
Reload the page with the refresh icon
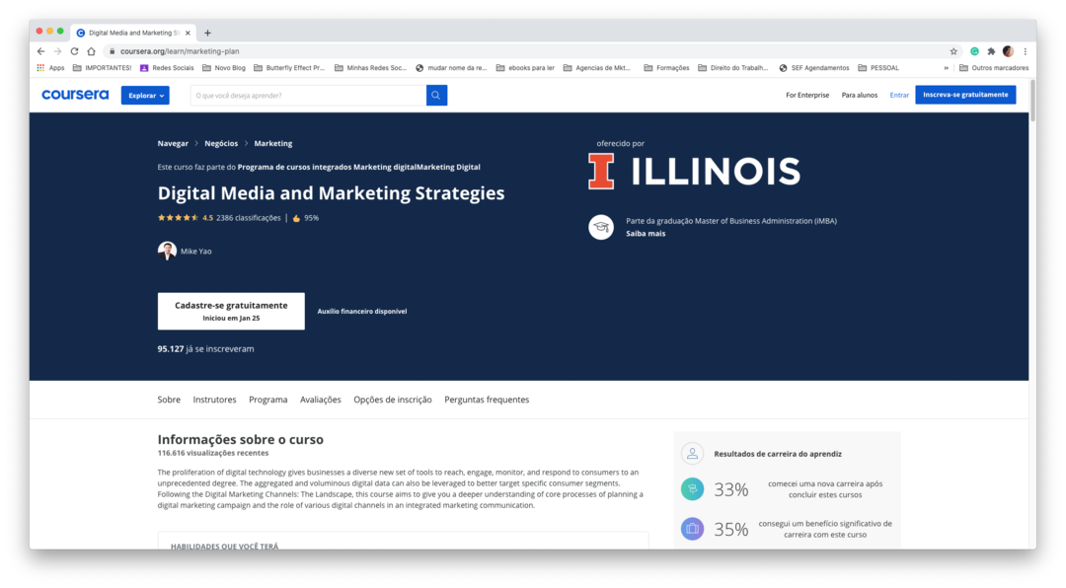click(74, 51)
